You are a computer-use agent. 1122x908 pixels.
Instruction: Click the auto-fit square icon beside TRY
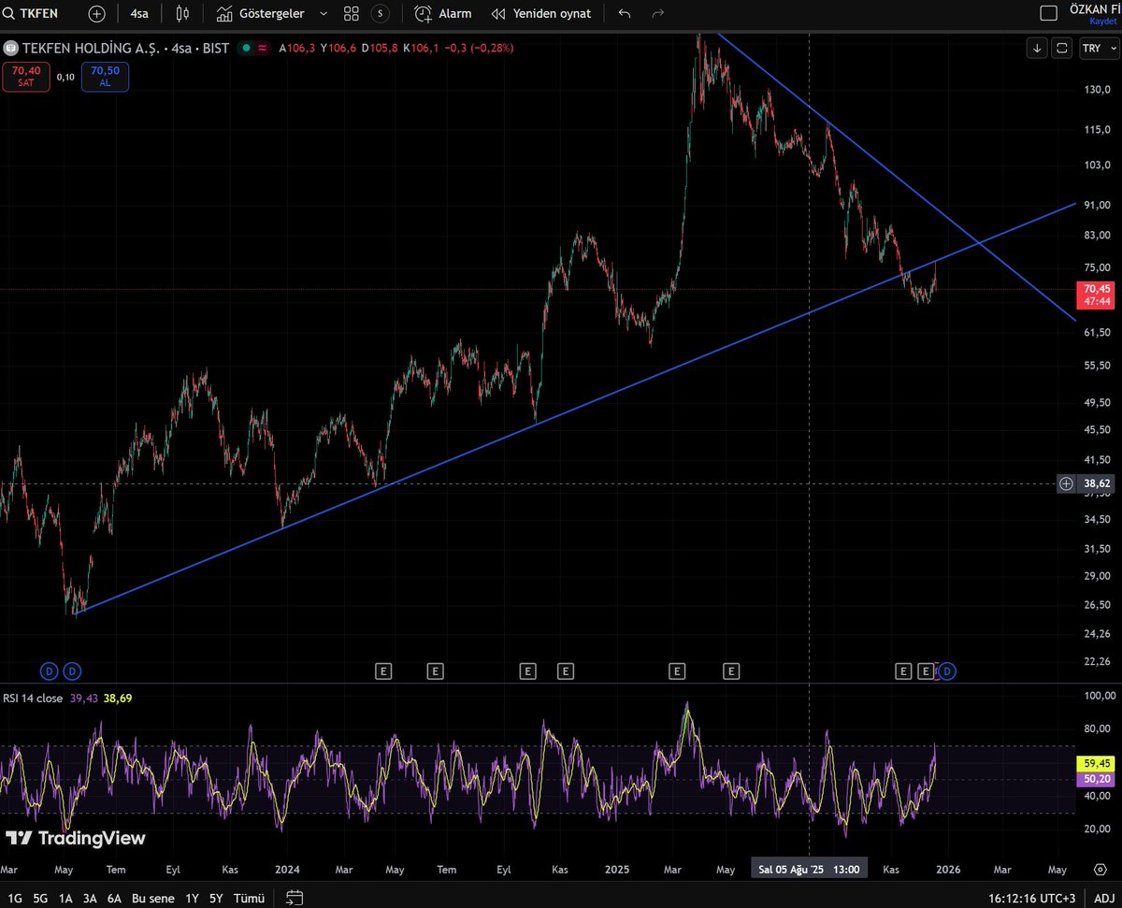coord(1061,48)
